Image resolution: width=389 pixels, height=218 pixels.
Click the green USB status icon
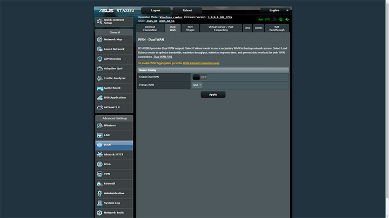[287, 19]
